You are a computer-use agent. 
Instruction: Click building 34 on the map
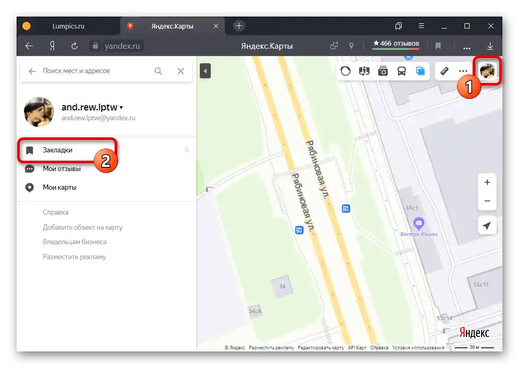click(282, 286)
